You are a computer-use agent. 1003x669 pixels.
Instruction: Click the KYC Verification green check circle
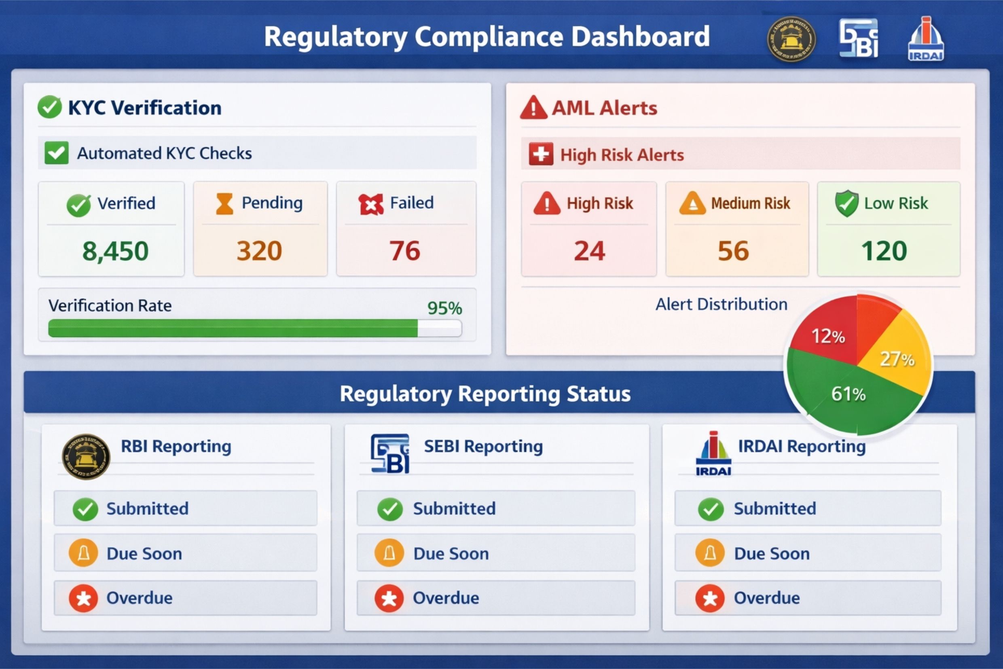[49, 107]
